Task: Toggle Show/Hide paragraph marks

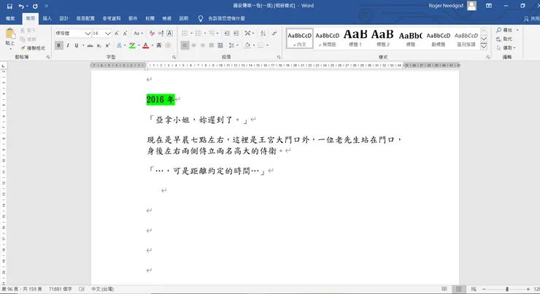Action: 274,34
